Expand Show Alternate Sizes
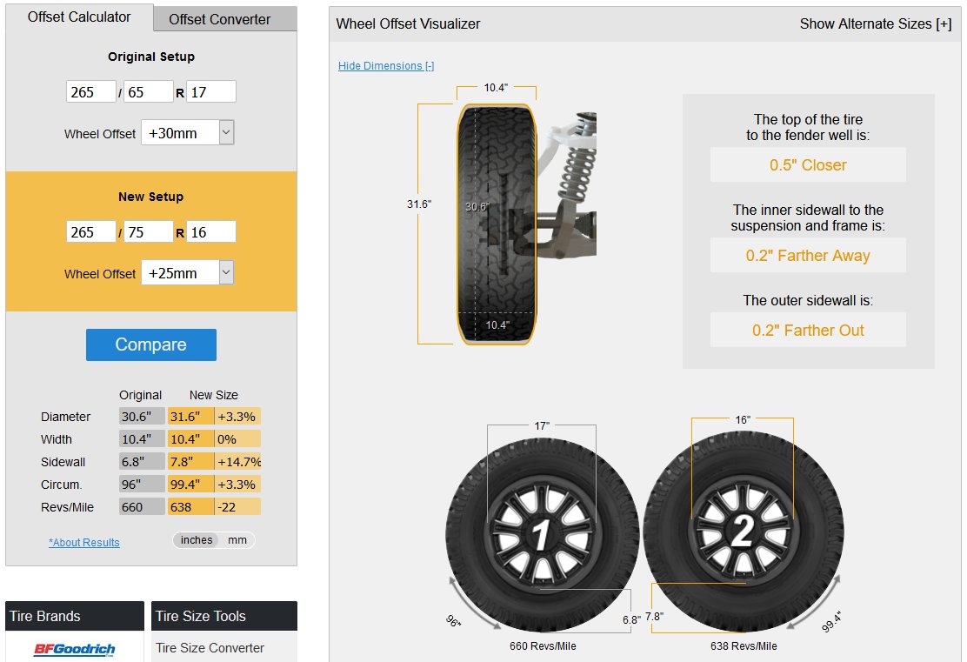Viewport: 967px width, 662px height. (875, 24)
